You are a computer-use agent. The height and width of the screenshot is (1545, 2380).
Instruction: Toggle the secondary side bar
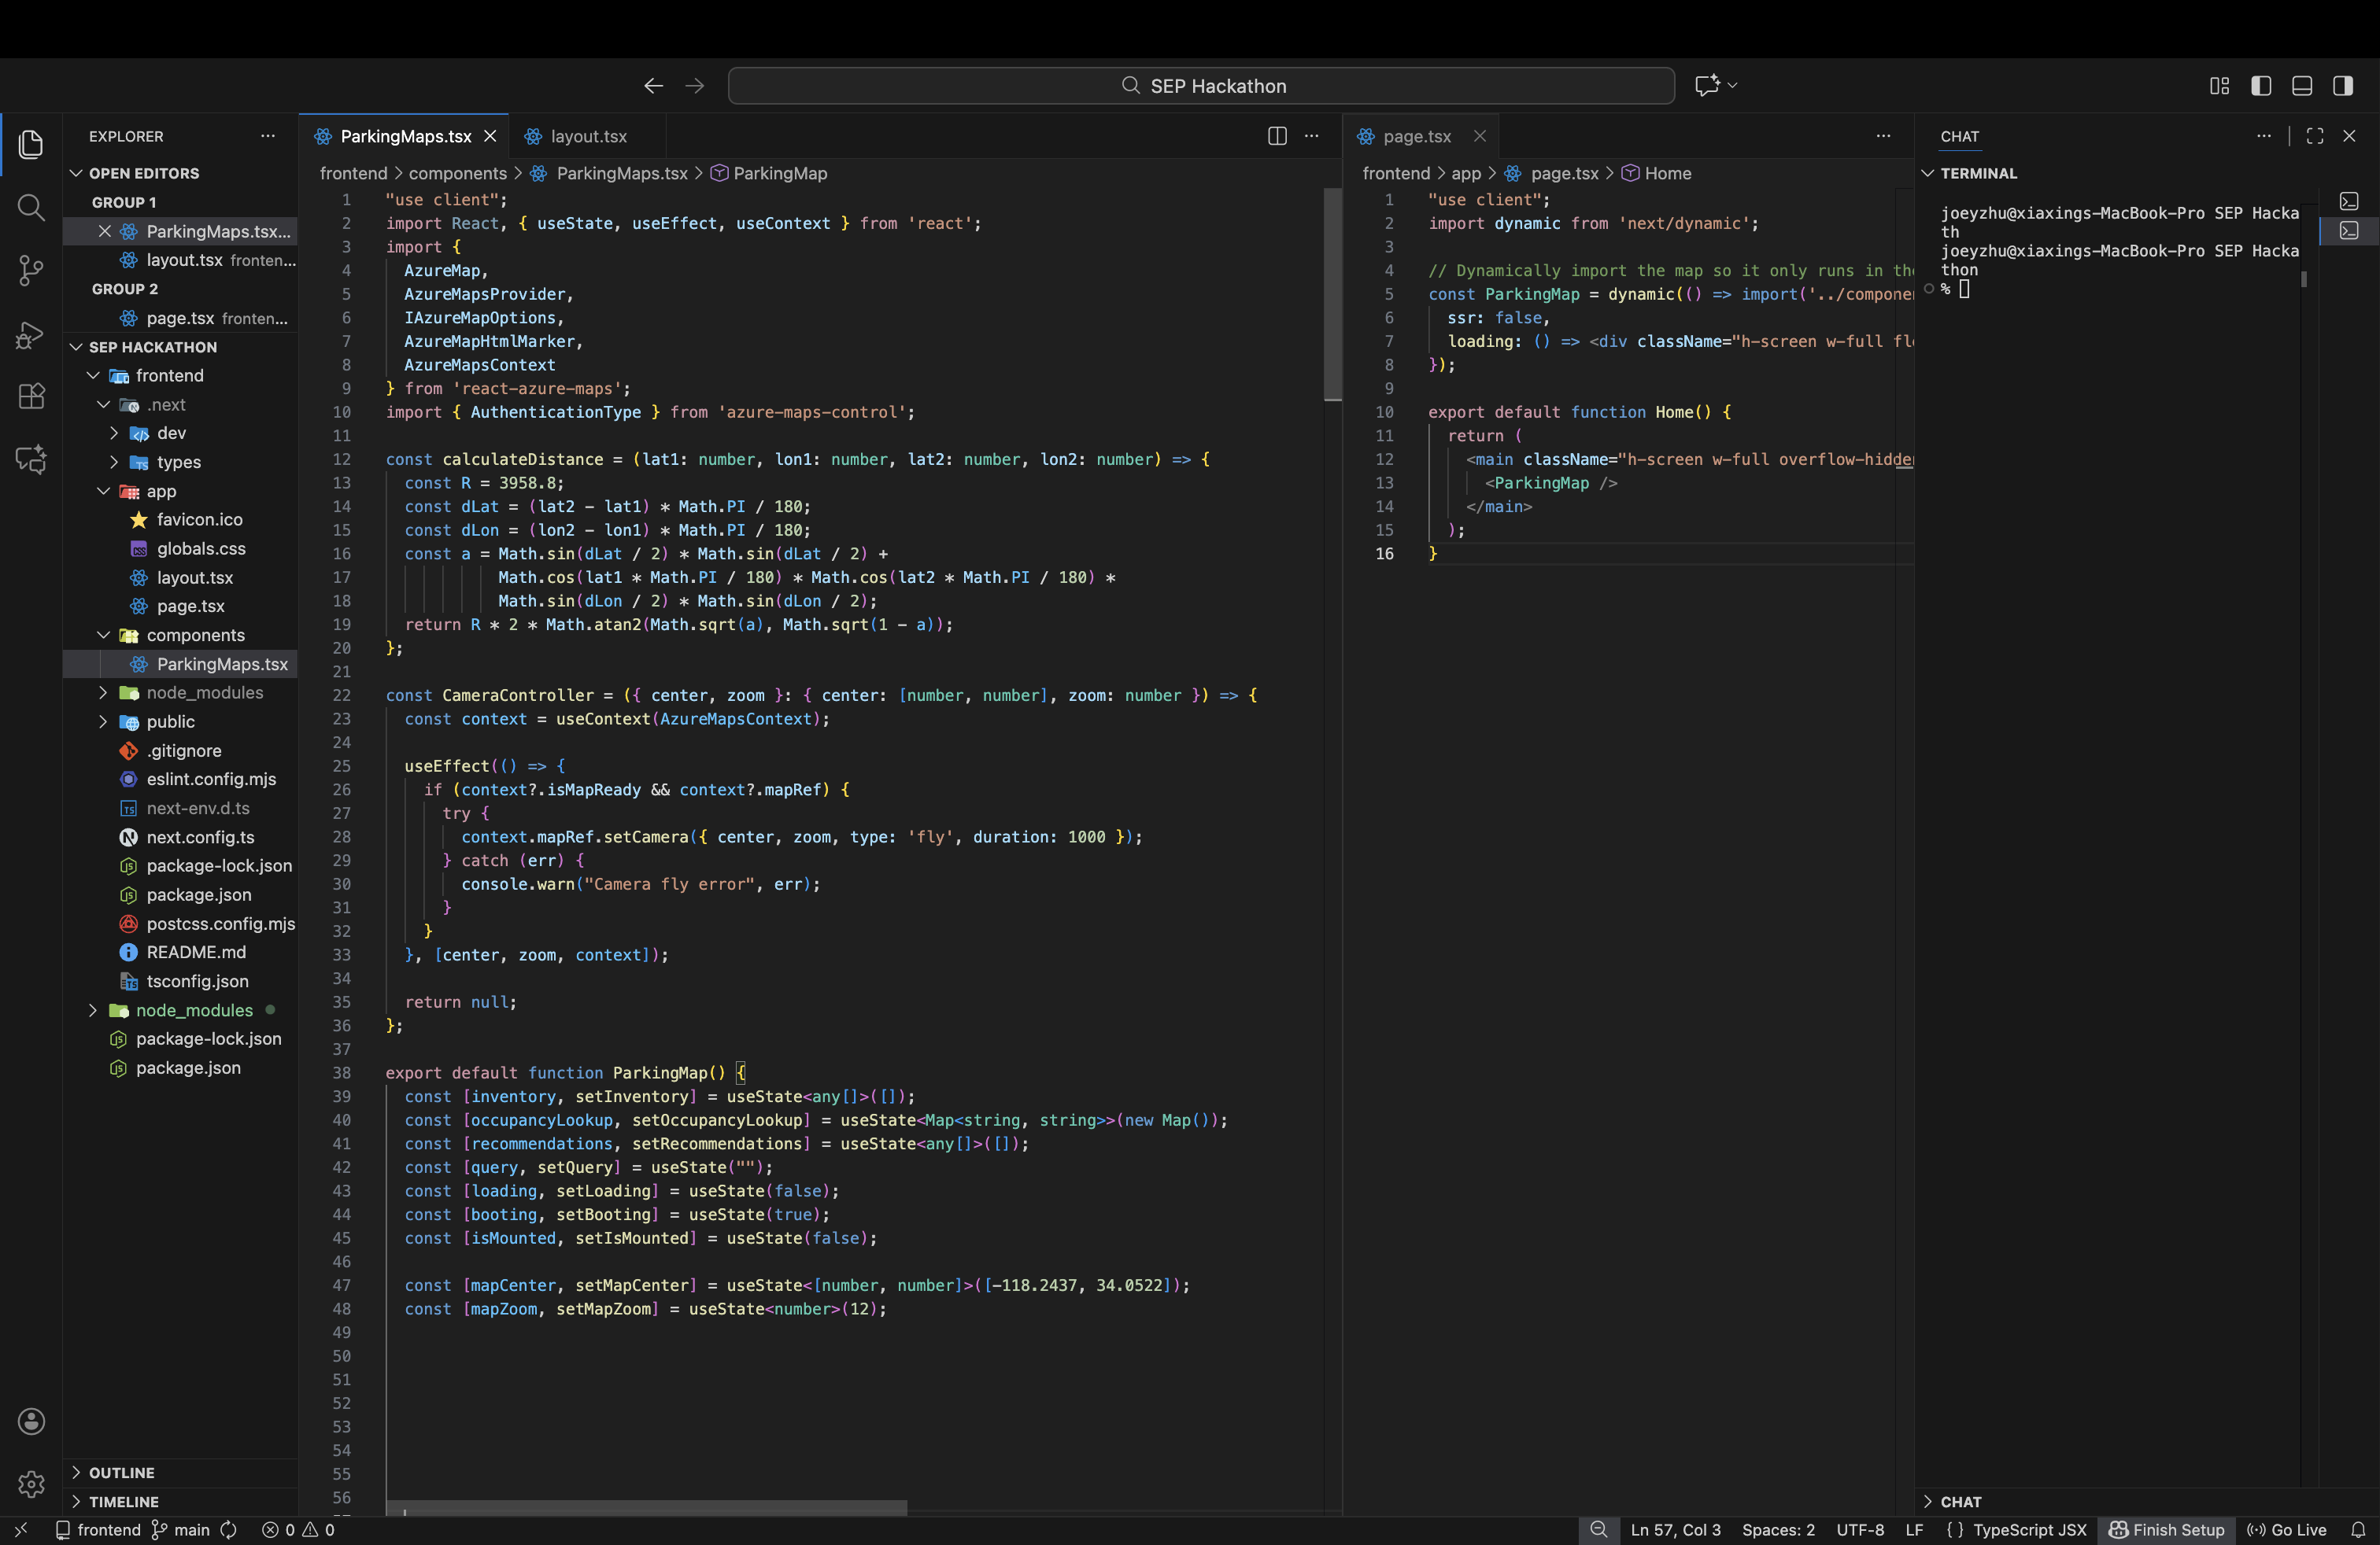2343,86
